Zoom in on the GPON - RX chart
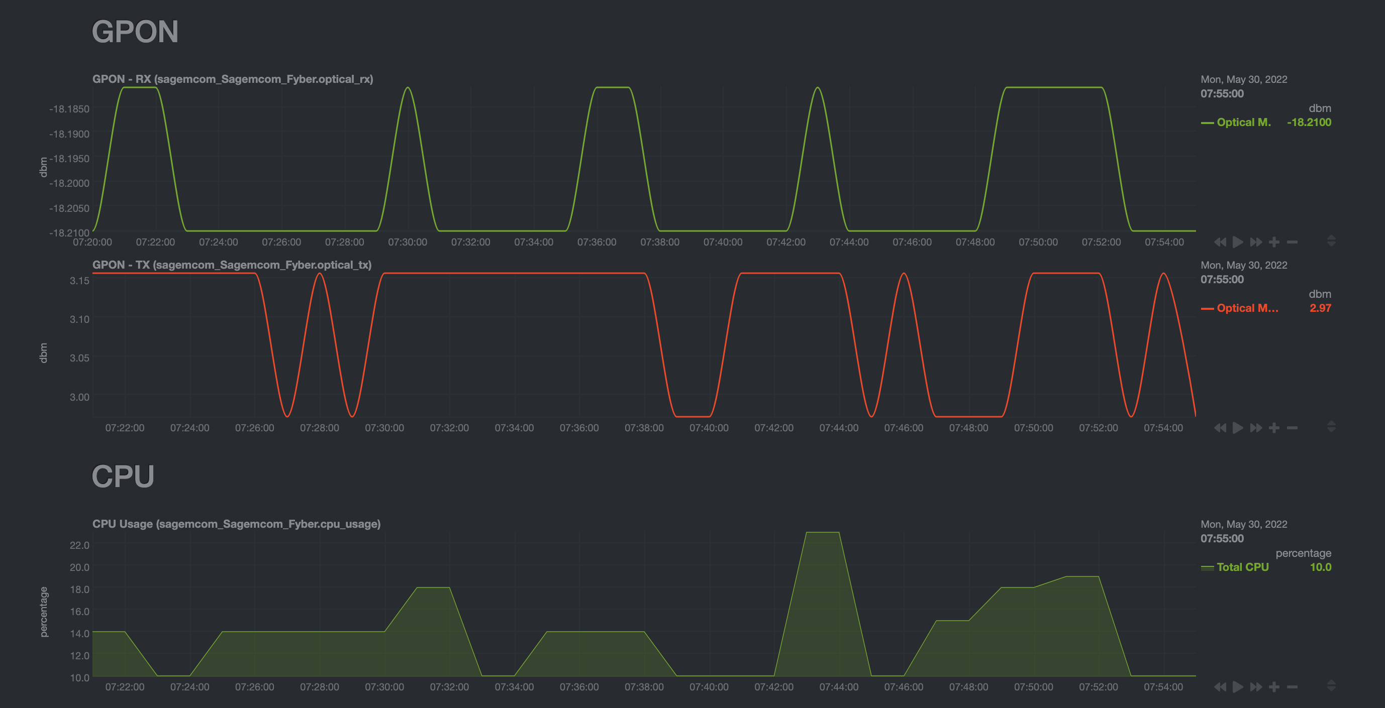The width and height of the screenshot is (1385, 708). click(1274, 242)
